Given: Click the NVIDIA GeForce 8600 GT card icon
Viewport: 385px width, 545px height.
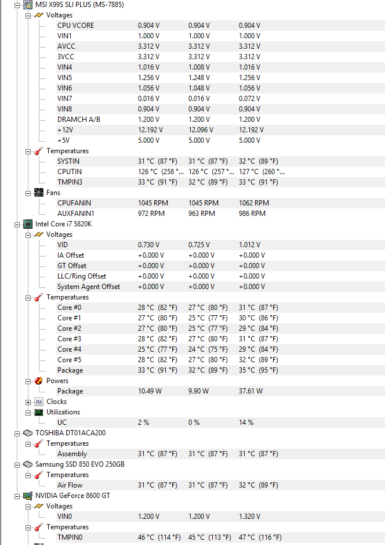Looking at the screenshot, I should pyautogui.click(x=28, y=496).
